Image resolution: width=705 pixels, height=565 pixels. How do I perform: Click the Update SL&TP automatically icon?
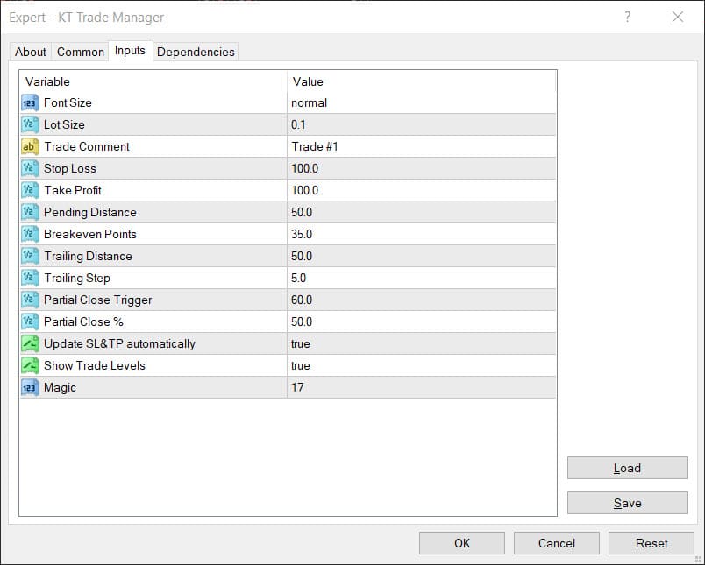point(30,343)
